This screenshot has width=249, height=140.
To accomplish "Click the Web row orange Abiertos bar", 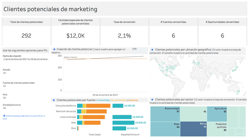I will (92, 123).
